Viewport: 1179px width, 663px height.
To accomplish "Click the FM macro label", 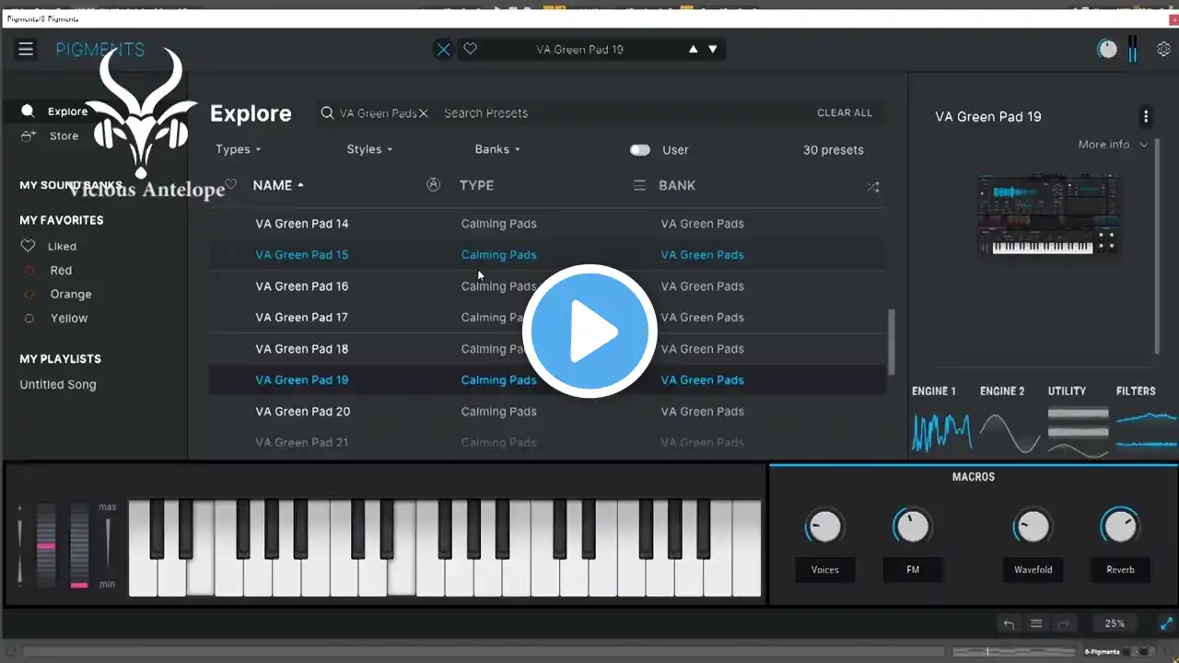I will 913,570.
